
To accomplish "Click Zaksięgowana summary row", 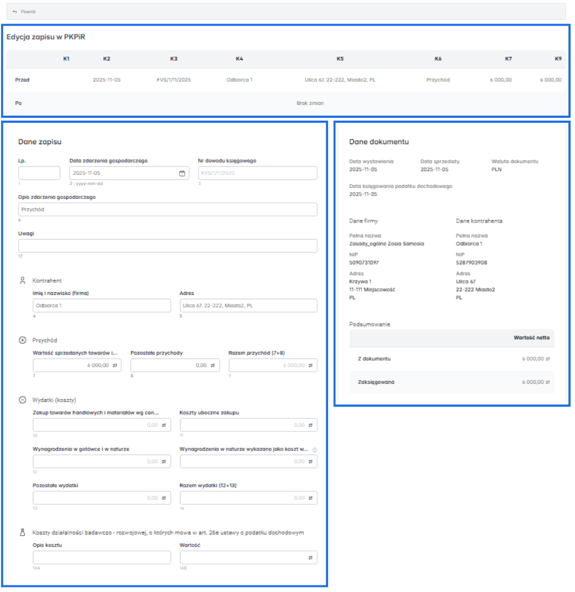I will coord(452,382).
